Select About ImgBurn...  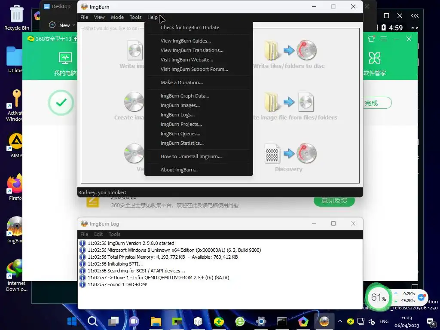179,170
